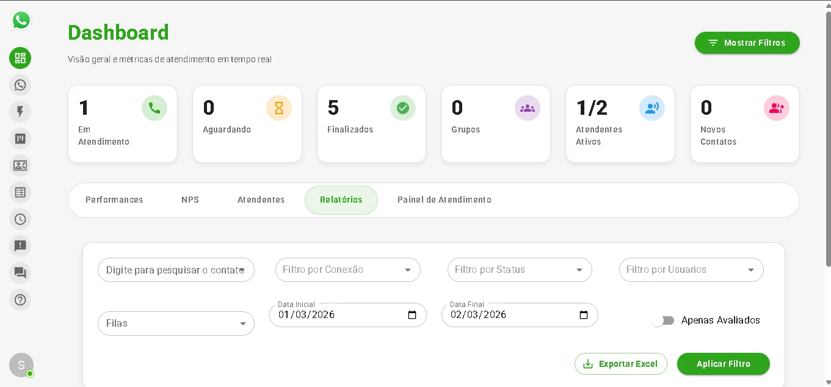
Task: Click the announcement exclamation icon in sidebar
Action: (x=20, y=246)
